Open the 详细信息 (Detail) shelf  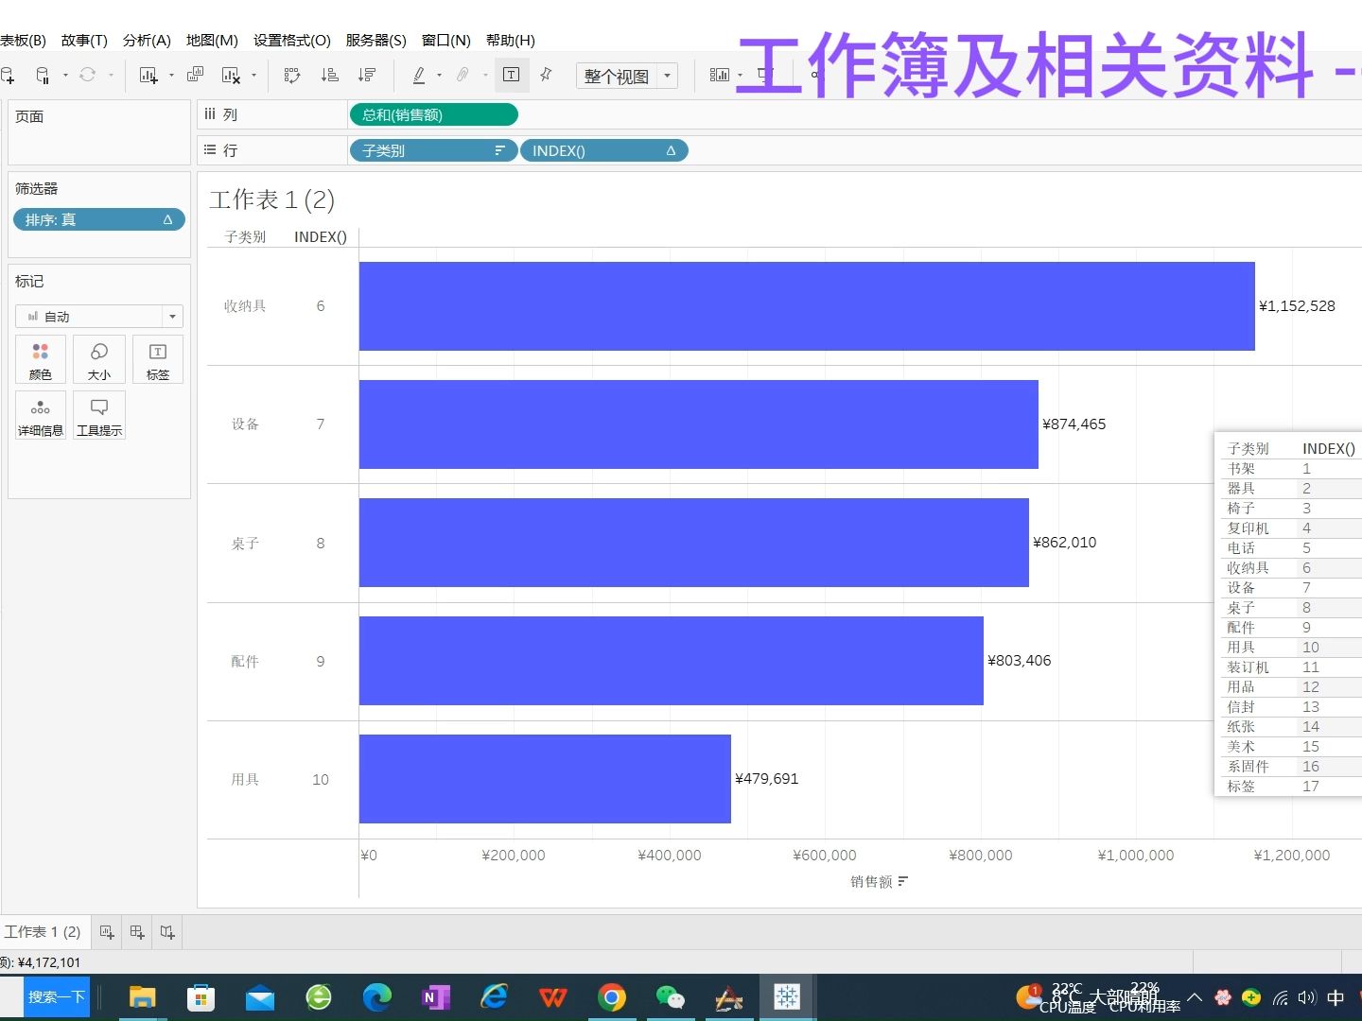click(40, 415)
